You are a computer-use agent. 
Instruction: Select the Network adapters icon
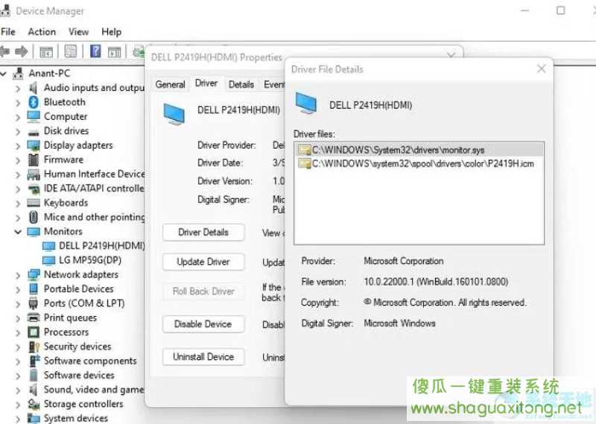click(34, 274)
